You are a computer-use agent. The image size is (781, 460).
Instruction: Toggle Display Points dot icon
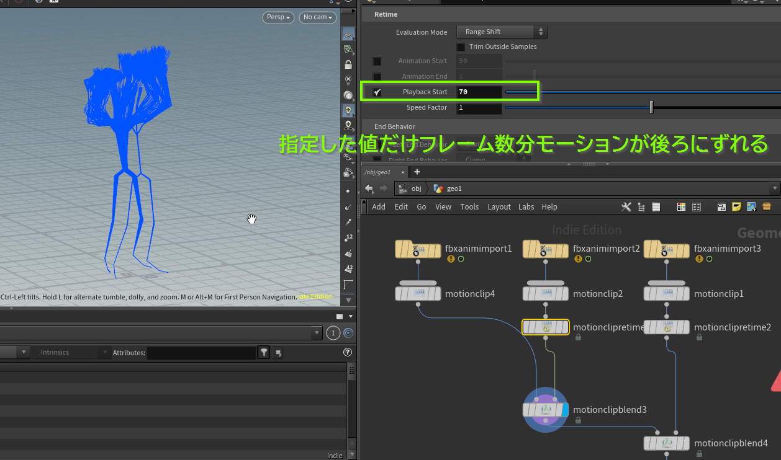click(348, 191)
